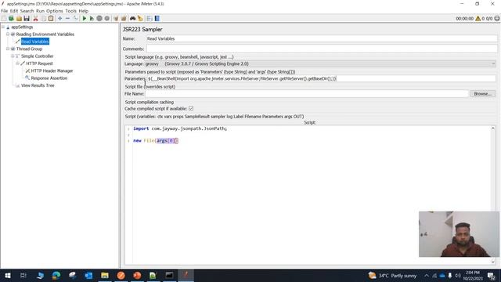Screen dimensions: 501x282
Task: Click the Search binoculars toolbar icon
Action: pos(132,19)
